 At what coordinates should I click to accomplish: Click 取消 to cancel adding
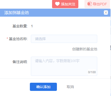pyautogui.click(x=70, y=87)
